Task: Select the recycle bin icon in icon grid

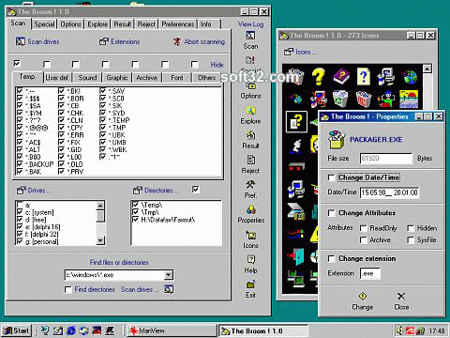Action: 340,99
